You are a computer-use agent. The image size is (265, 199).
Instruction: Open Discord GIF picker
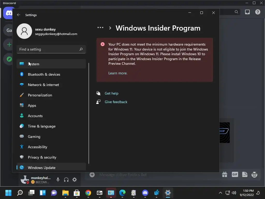click(x=235, y=174)
